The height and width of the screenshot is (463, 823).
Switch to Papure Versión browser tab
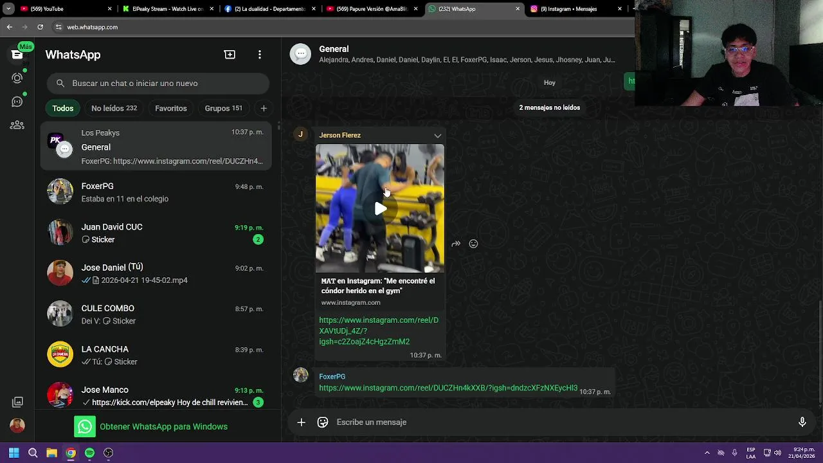coord(372,9)
